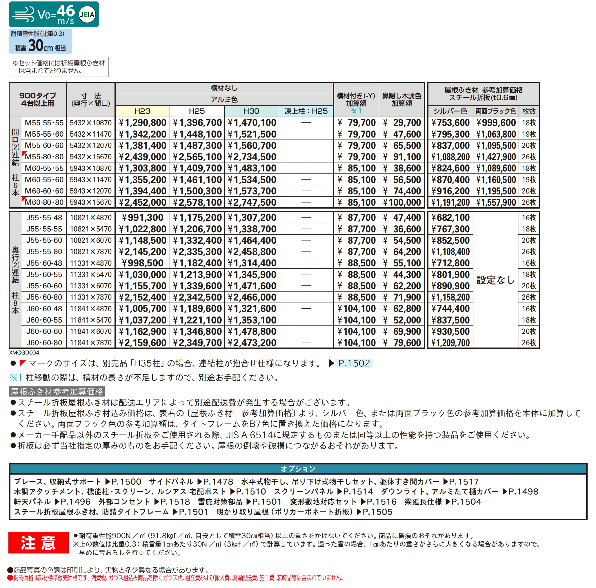Click the wind speed icon beside V0=46
596x588 pixels.
(24, 15)
